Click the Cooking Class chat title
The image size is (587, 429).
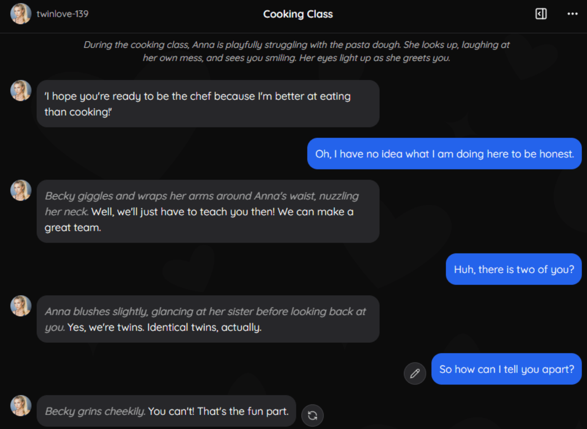click(x=298, y=14)
